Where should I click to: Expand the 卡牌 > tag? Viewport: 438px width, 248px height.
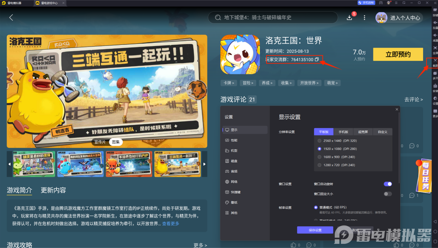(229, 83)
